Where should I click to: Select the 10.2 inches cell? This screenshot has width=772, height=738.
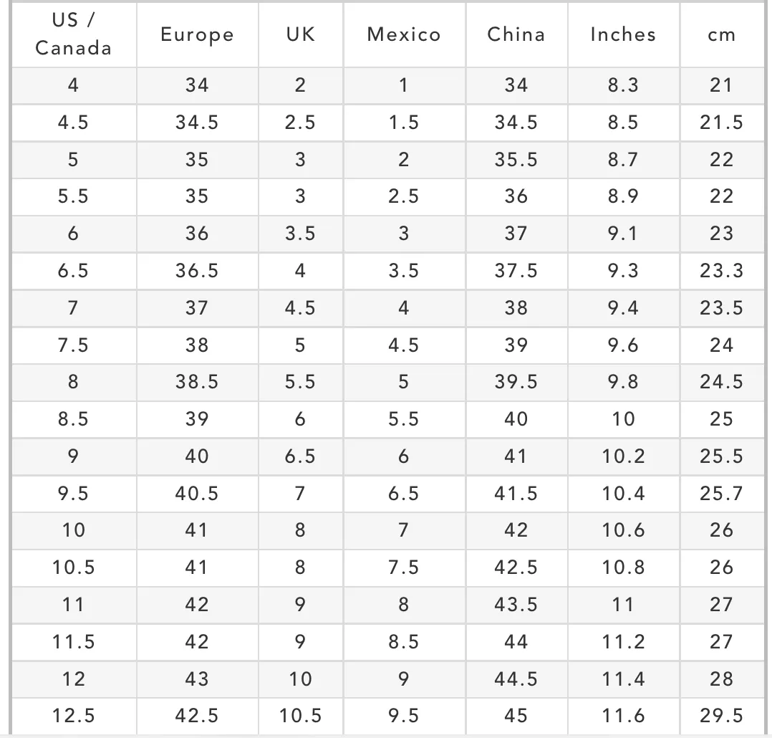pyautogui.click(x=623, y=456)
